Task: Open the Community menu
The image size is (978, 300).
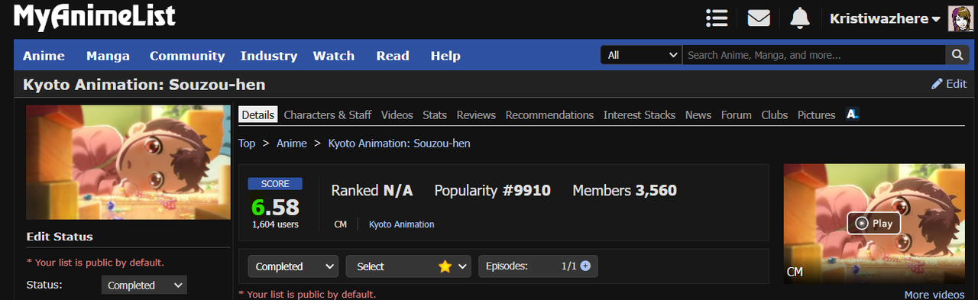Action: pos(187,56)
